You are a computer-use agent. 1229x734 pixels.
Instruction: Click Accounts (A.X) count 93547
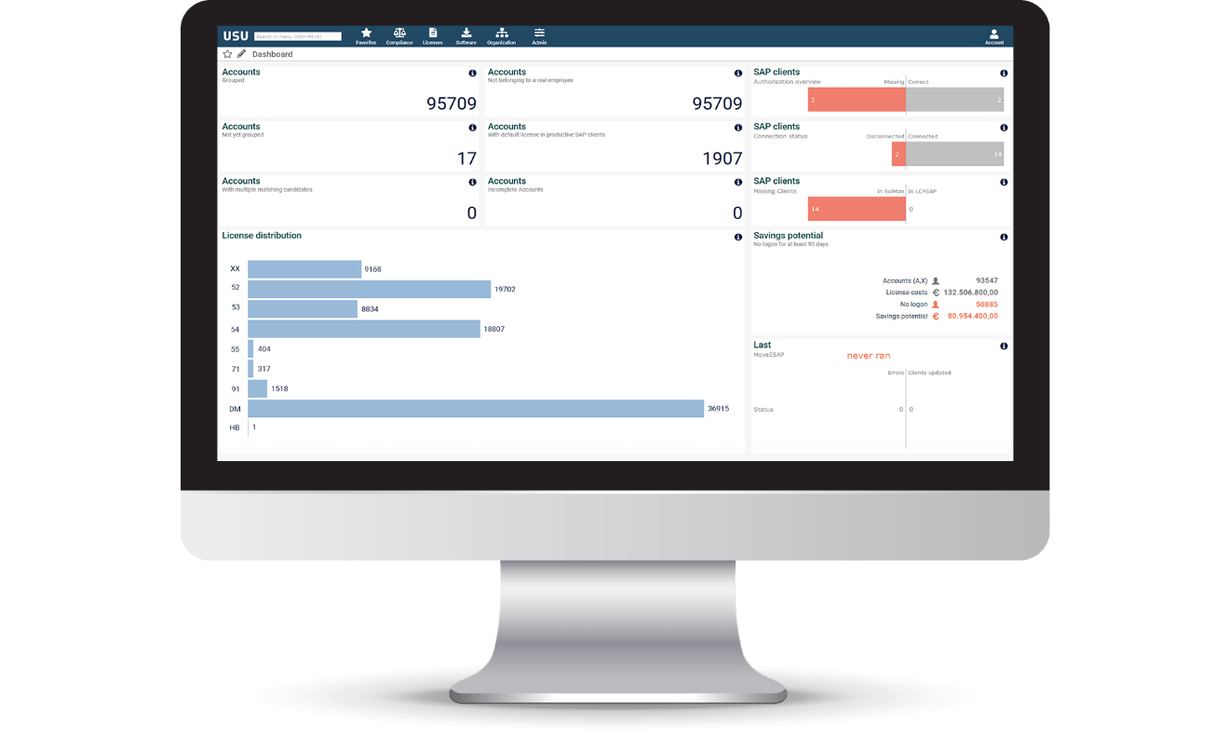coord(987,280)
